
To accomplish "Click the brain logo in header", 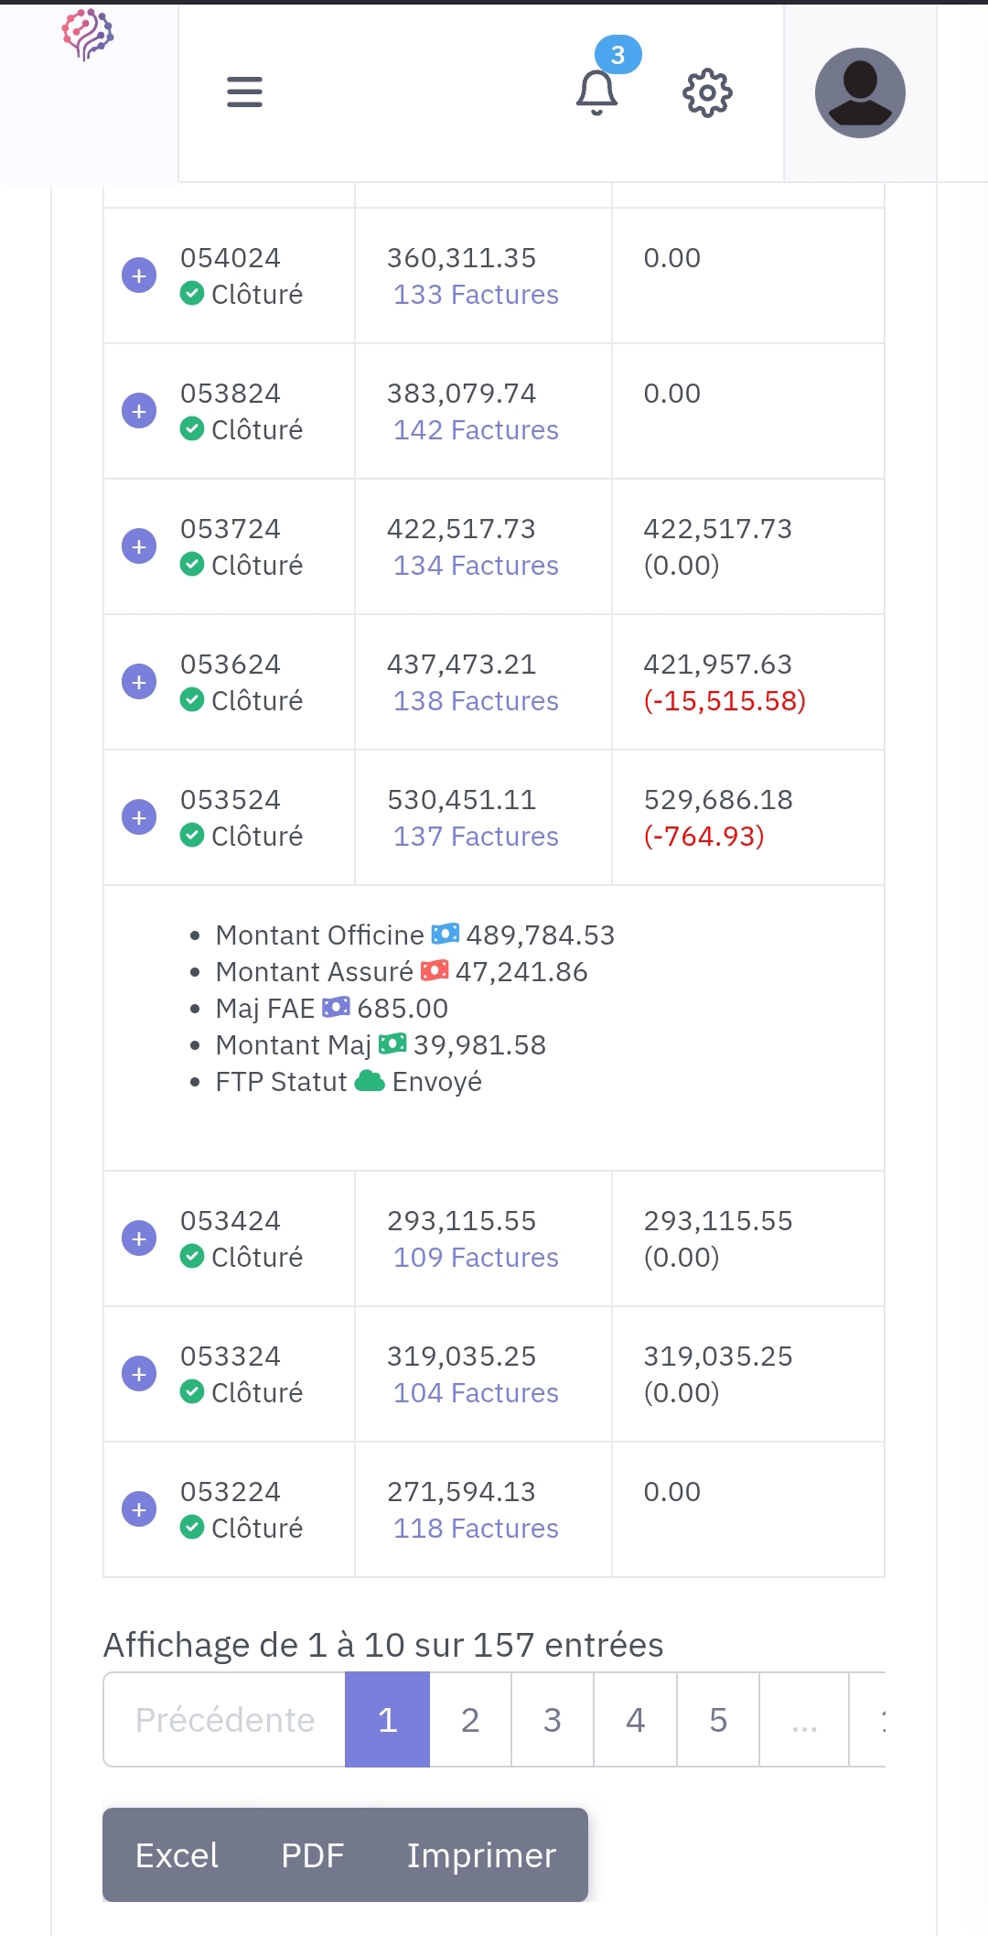I will pos(88,35).
